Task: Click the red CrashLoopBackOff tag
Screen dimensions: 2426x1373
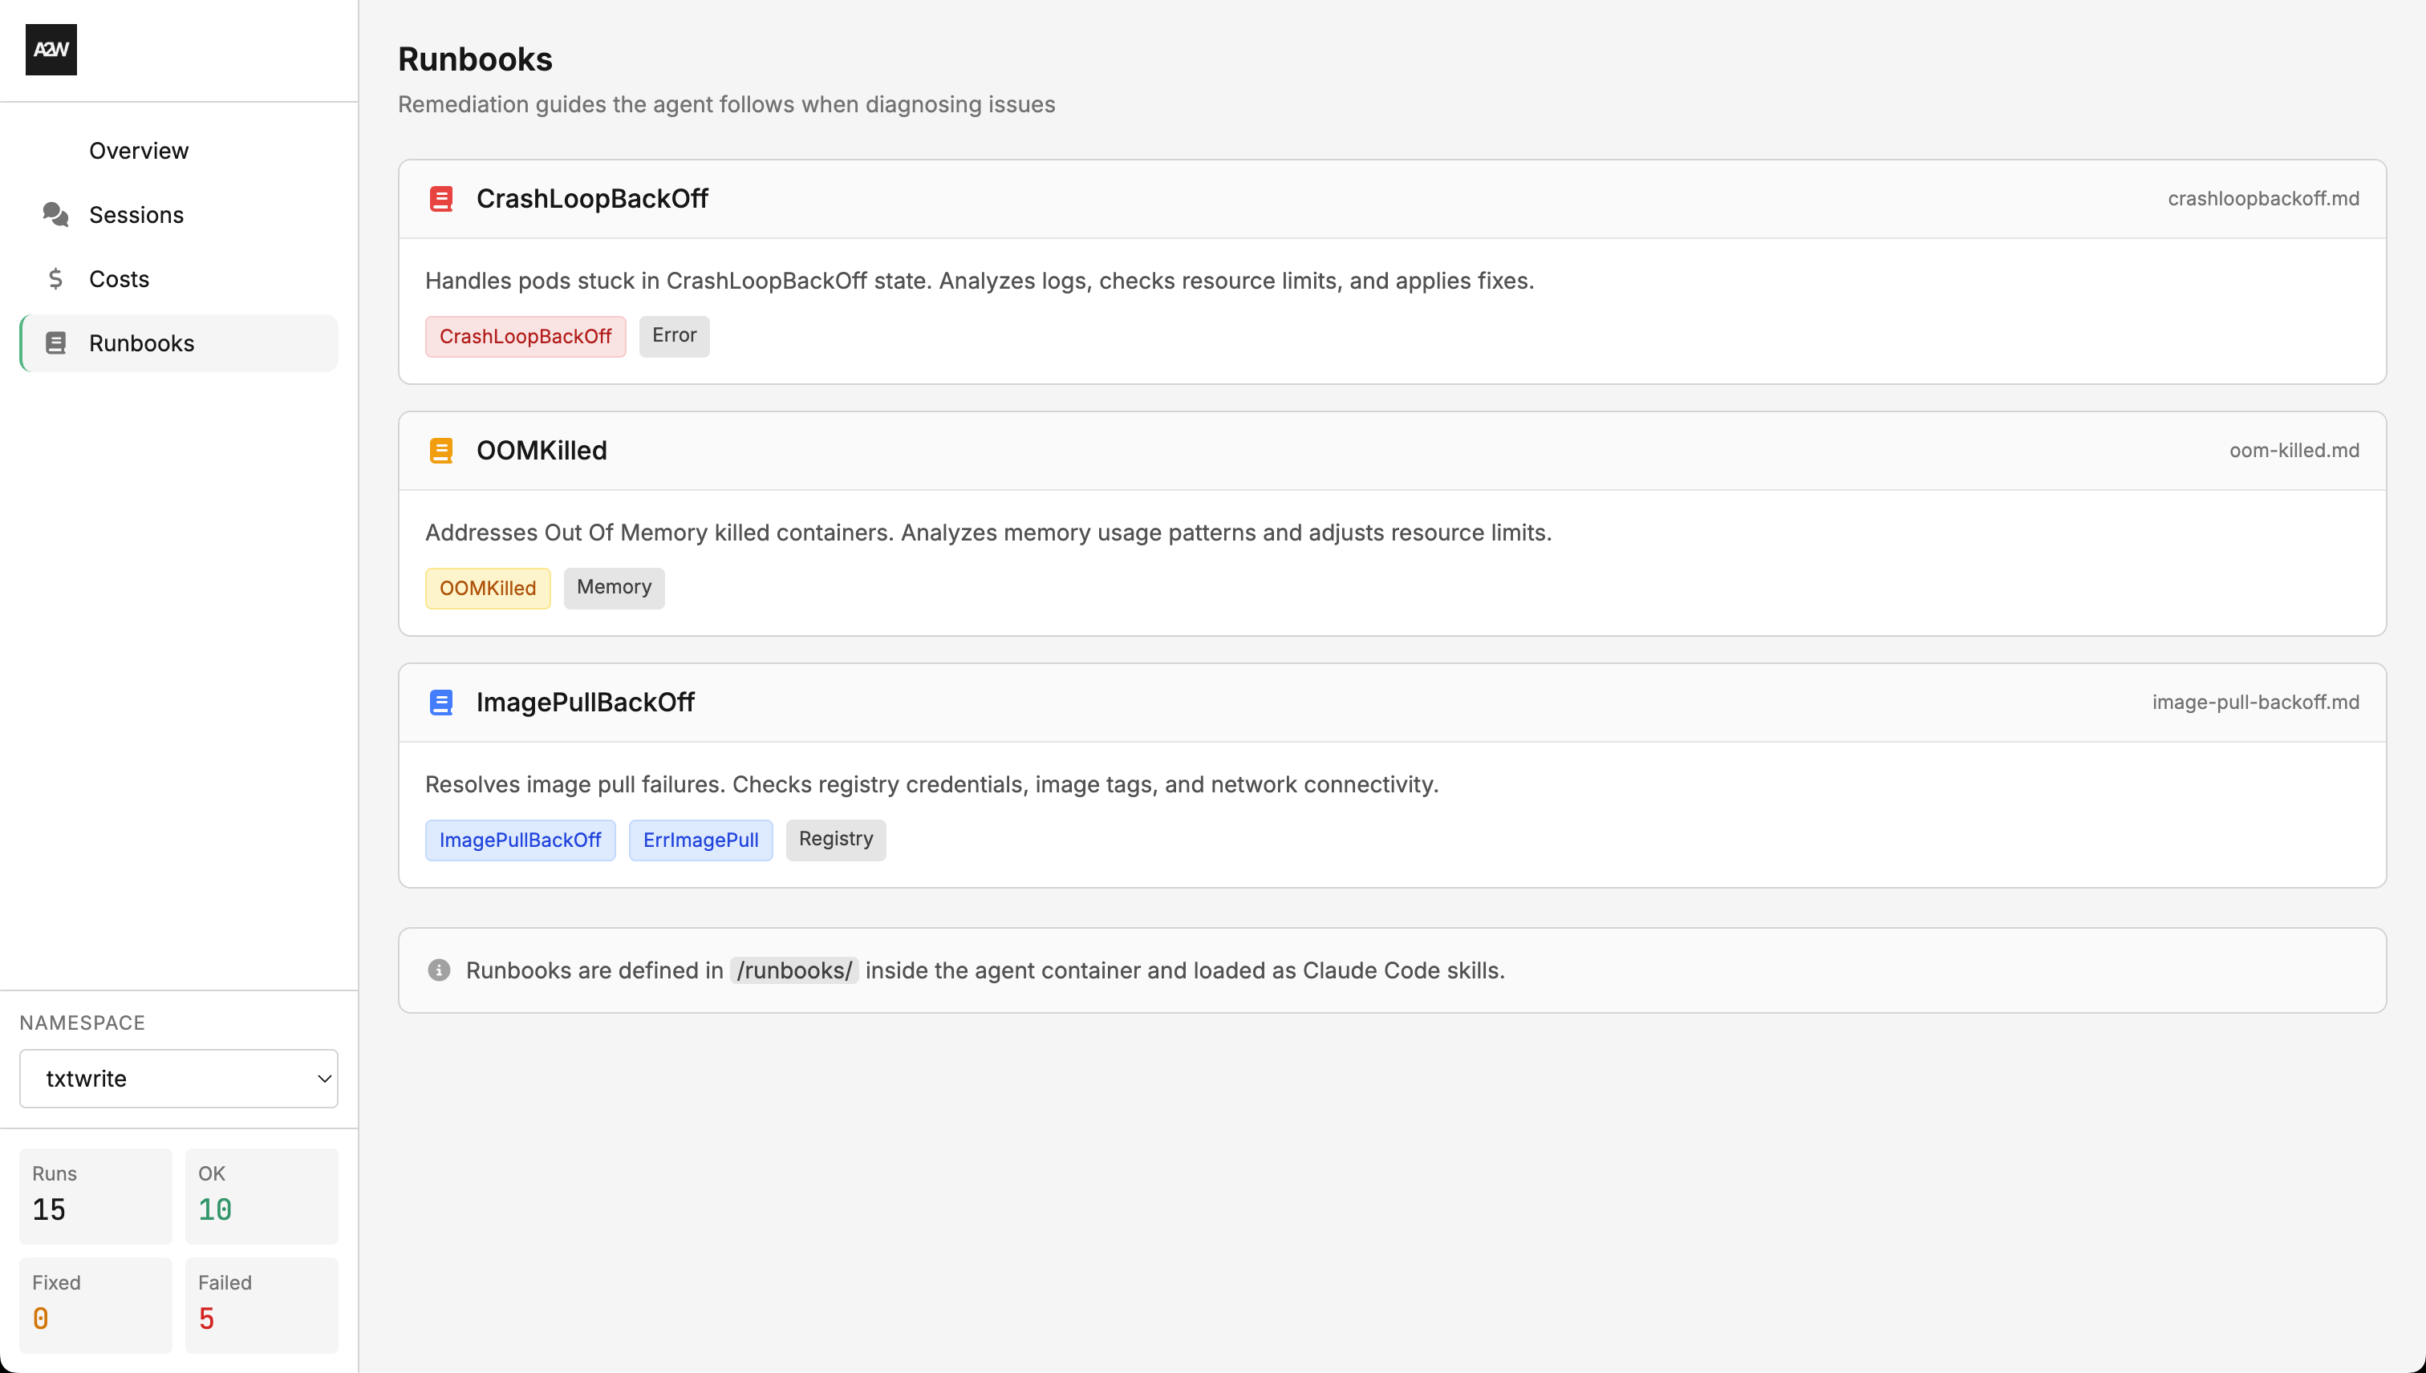Action: [525, 337]
